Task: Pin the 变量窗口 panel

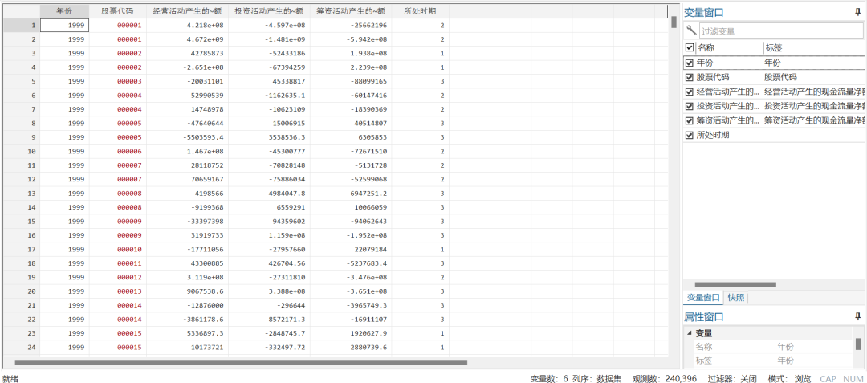Action: (857, 11)
